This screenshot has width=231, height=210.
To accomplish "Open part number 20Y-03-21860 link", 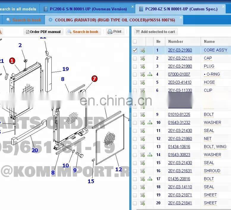I will coord(180,139).
